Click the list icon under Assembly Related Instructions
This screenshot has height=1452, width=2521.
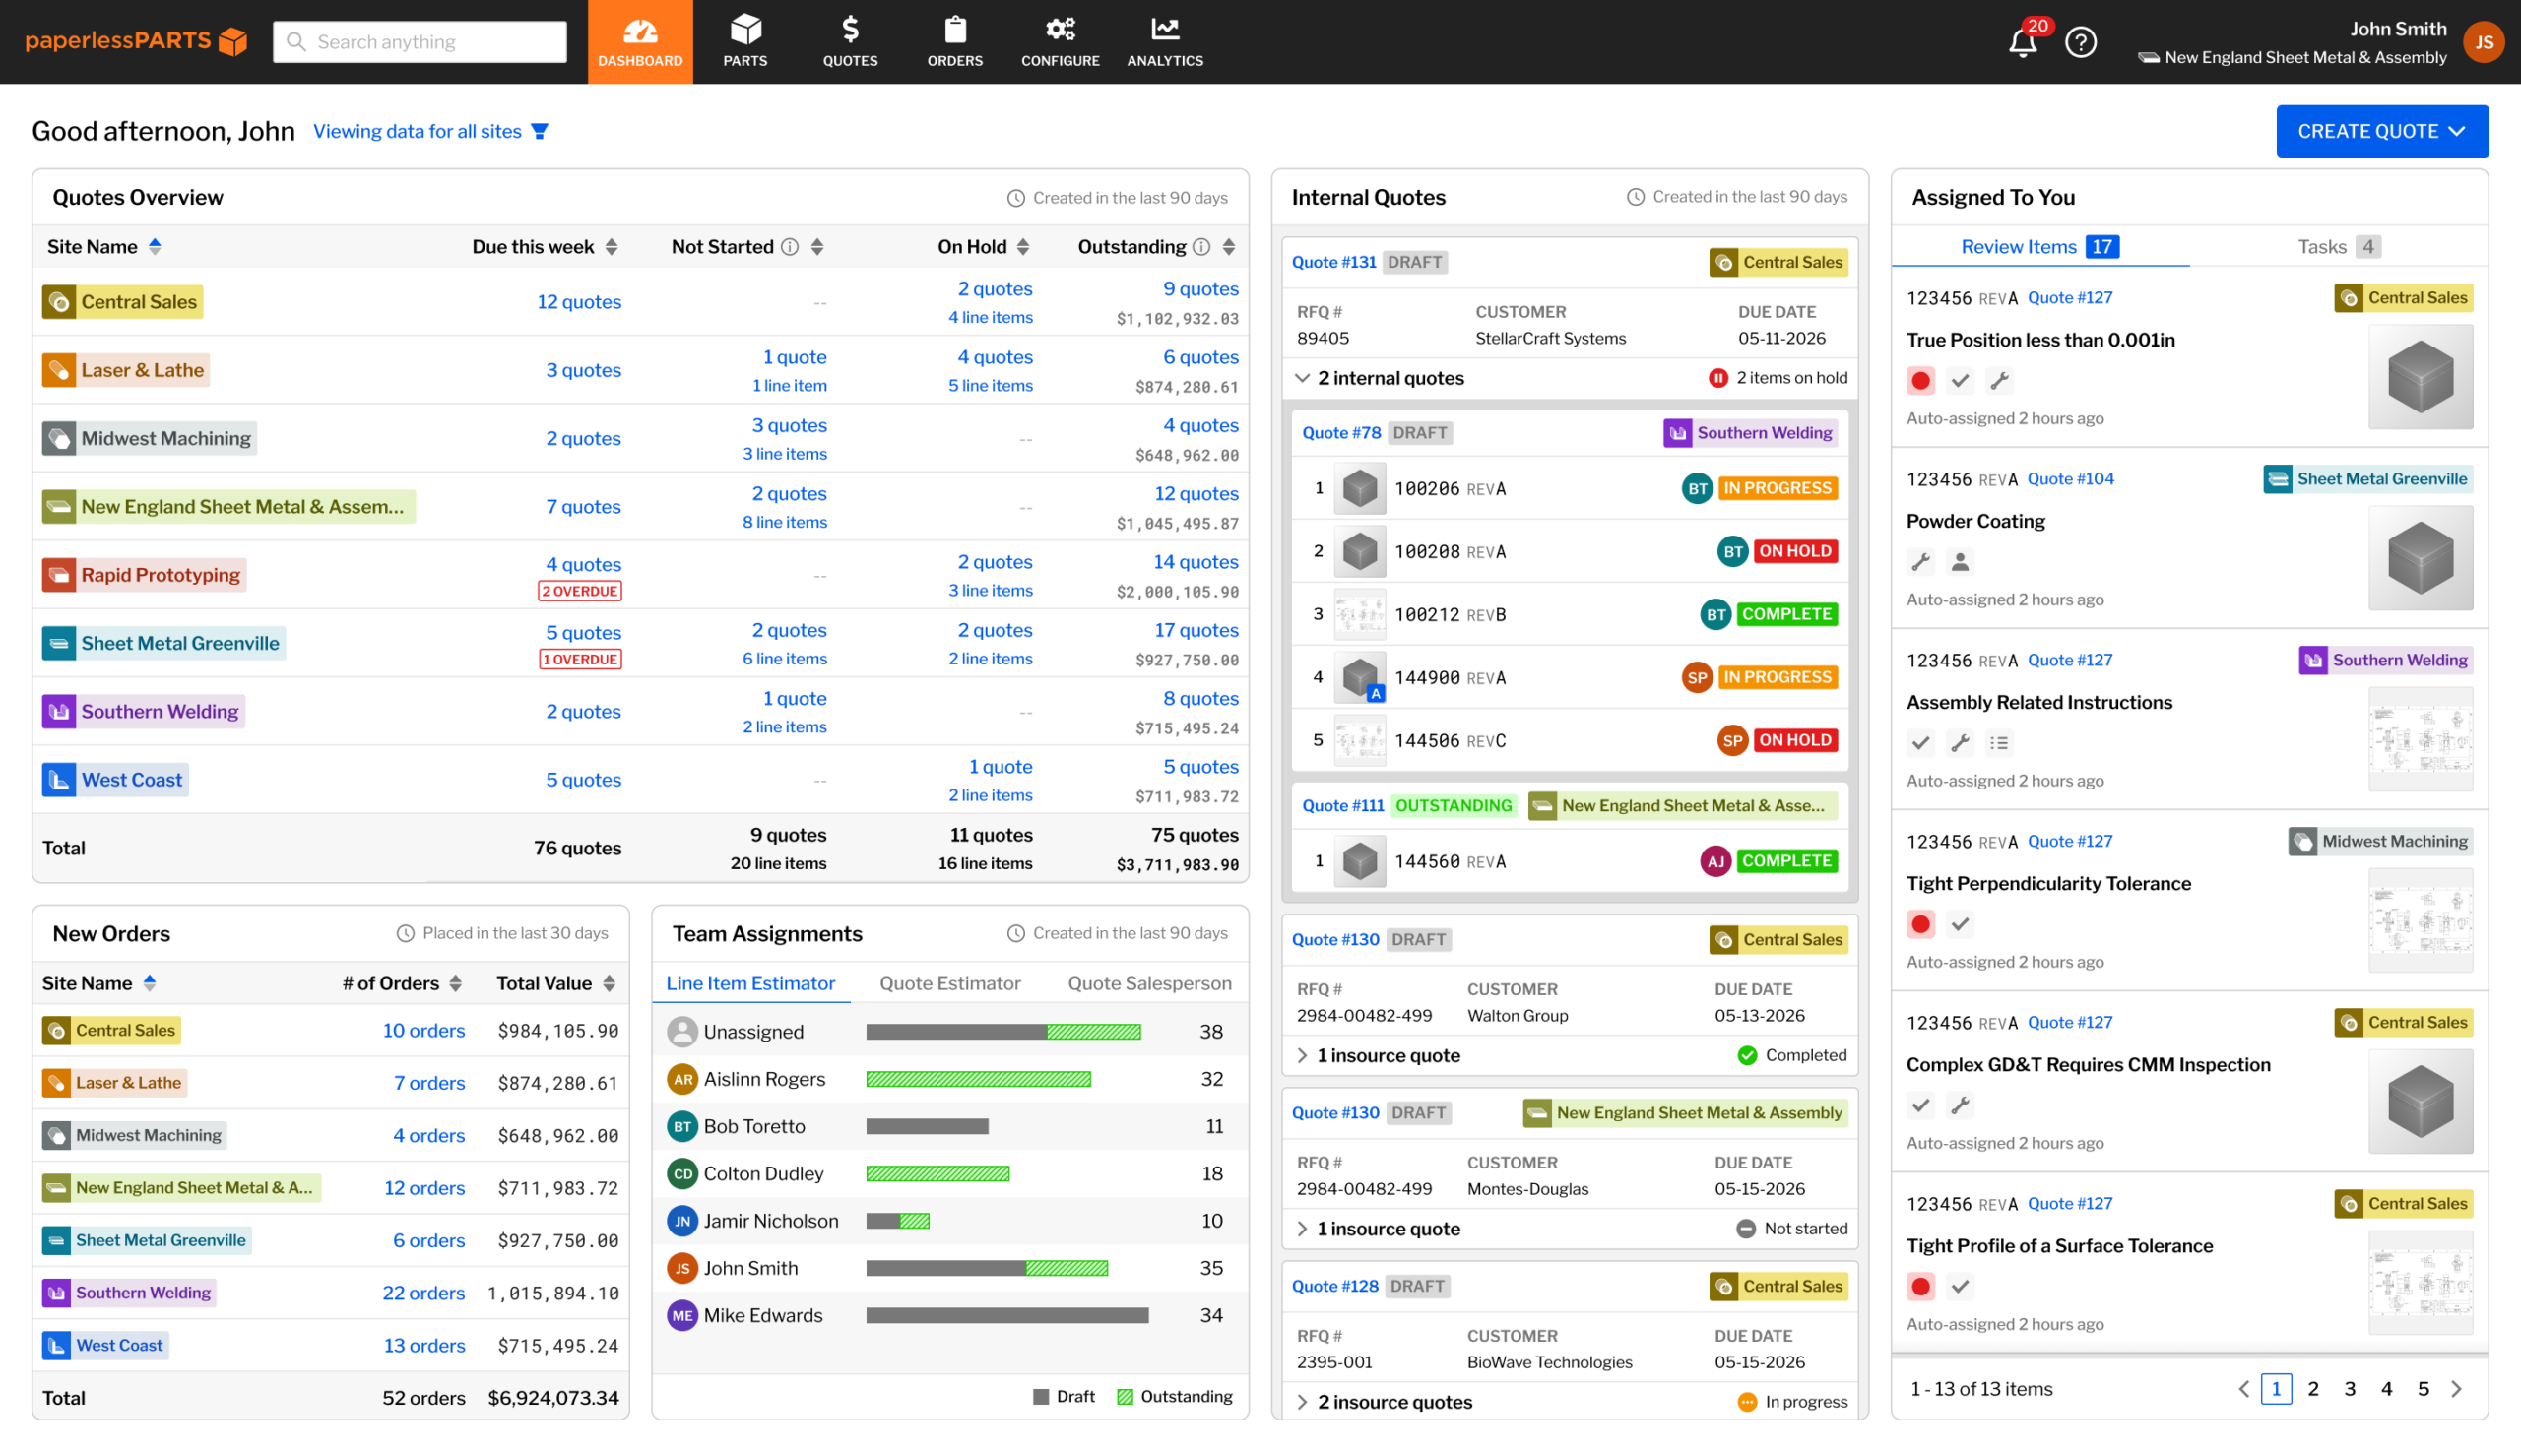1999,743
